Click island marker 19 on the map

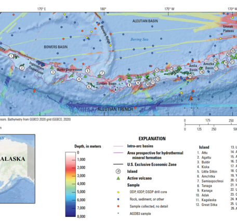(x=226, y=63)
